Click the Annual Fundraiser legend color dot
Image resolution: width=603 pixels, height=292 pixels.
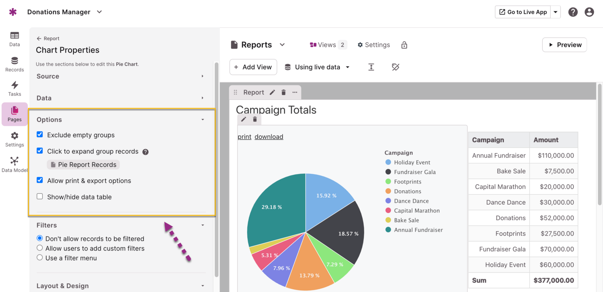coord(388,230)
